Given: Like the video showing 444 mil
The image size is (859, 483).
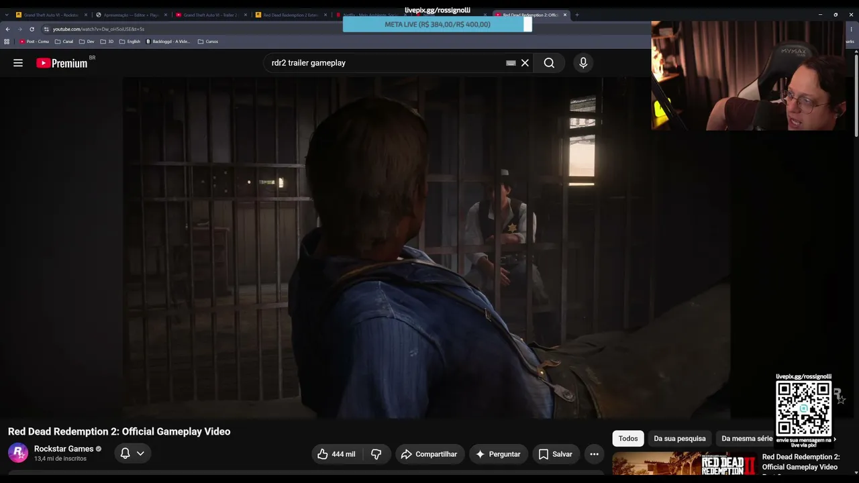Looking at the screenshot, I should tap(336, 454).
